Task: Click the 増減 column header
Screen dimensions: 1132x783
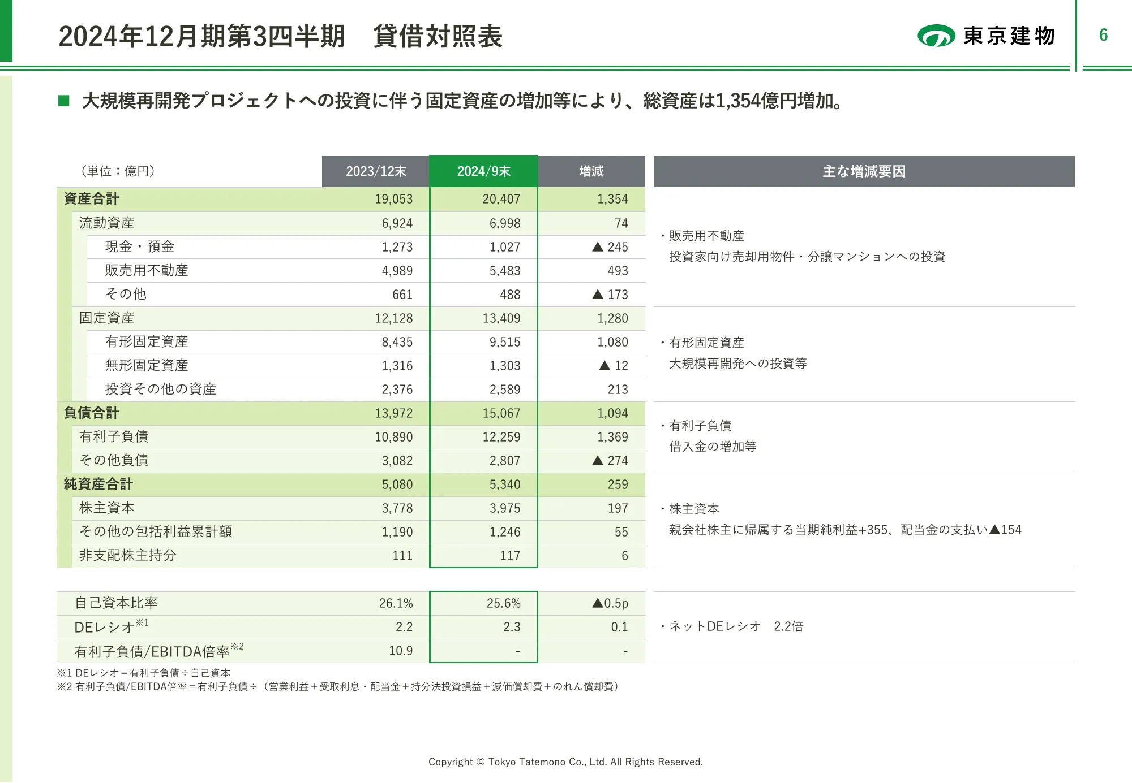Action: 591,171
